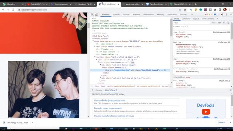Play the DevTools YouTube video thumbnail
Viewport: 233px width, 131px height.
[206, 112]
